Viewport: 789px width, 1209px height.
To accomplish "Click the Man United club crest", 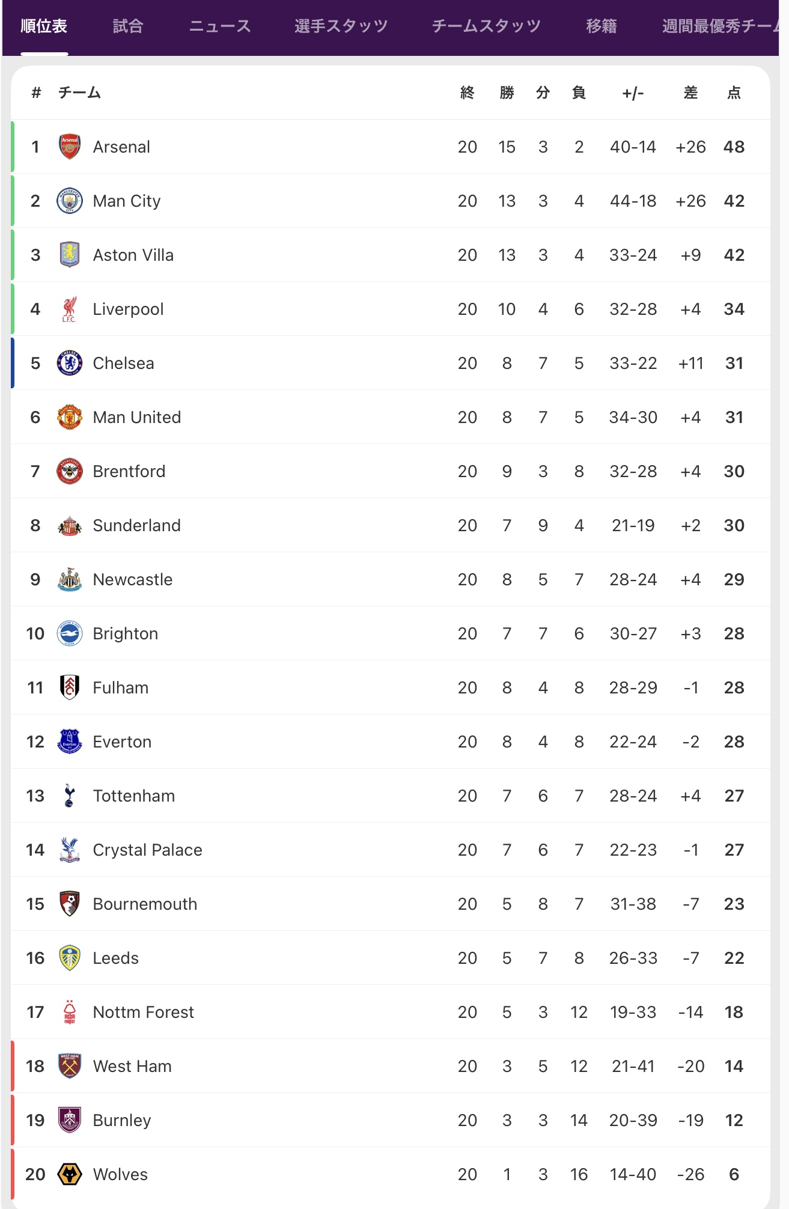I will tap(70, 417).
